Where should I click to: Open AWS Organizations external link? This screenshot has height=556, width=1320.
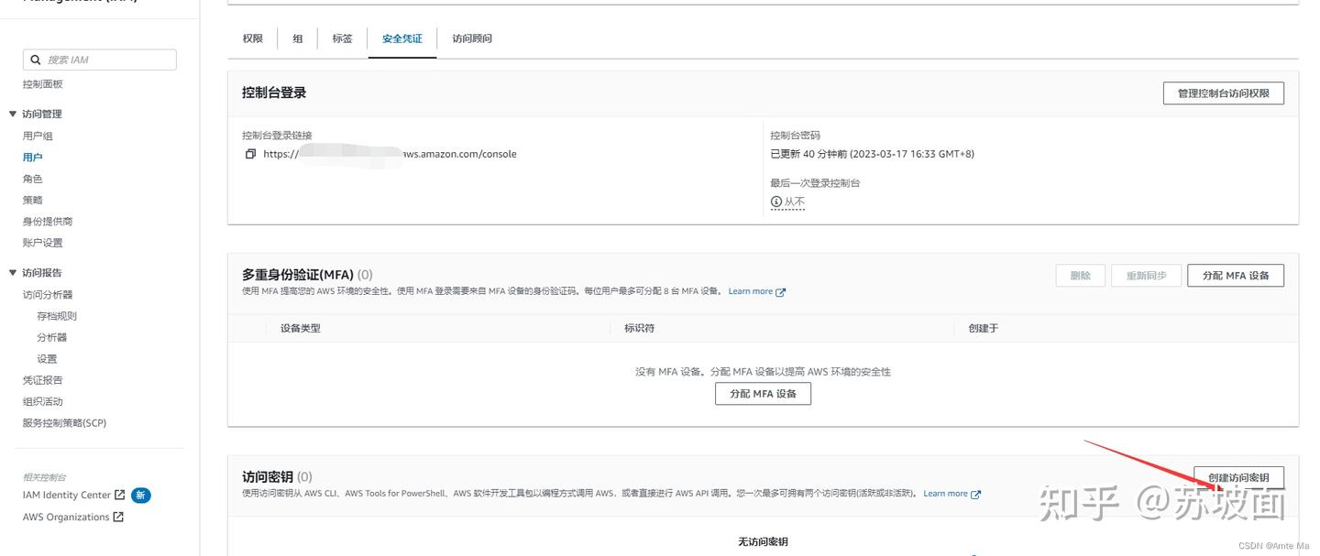pos(117,516)
